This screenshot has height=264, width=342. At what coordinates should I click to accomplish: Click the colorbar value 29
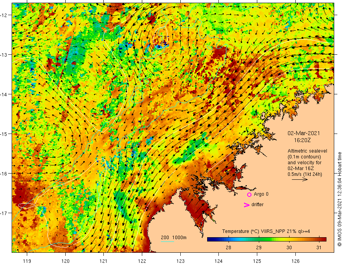pos(259,247)
